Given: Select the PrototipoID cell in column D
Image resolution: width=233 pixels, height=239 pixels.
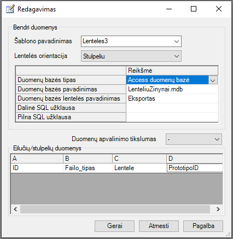Looking at the screenshot, I should (x=195, y=168).
